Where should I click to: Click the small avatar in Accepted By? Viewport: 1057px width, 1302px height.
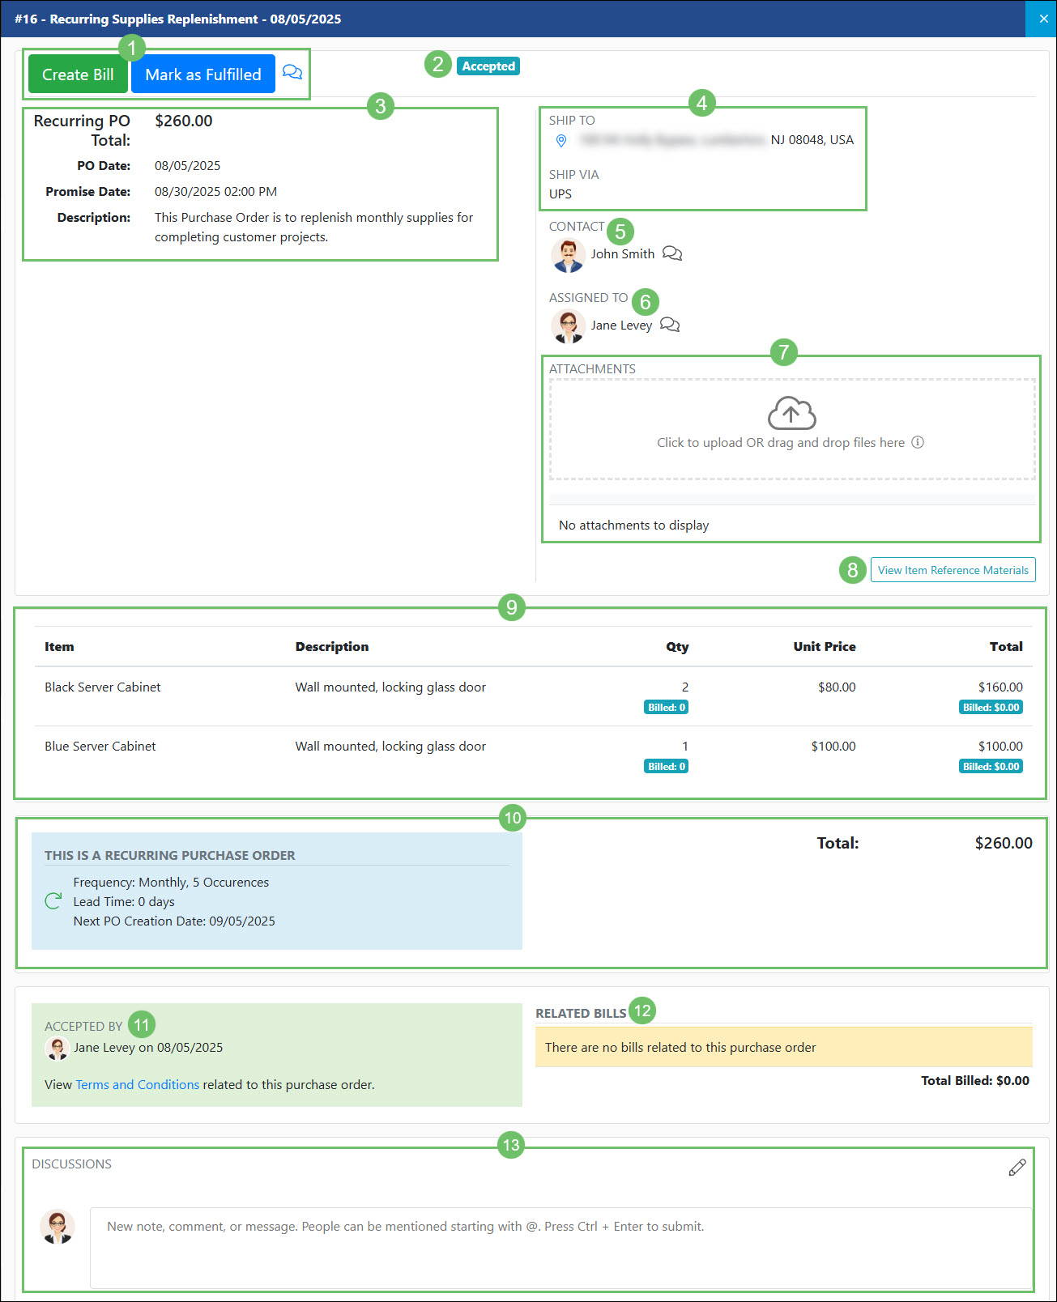[57, 1049]
